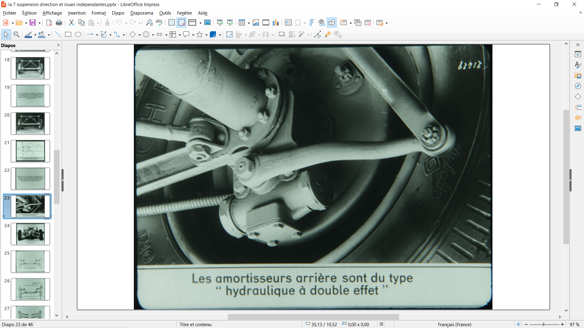Open the Save button dropdown arrow
This screenshot has width=584, height=328.
pyautogui.click(x=40, y=23)
